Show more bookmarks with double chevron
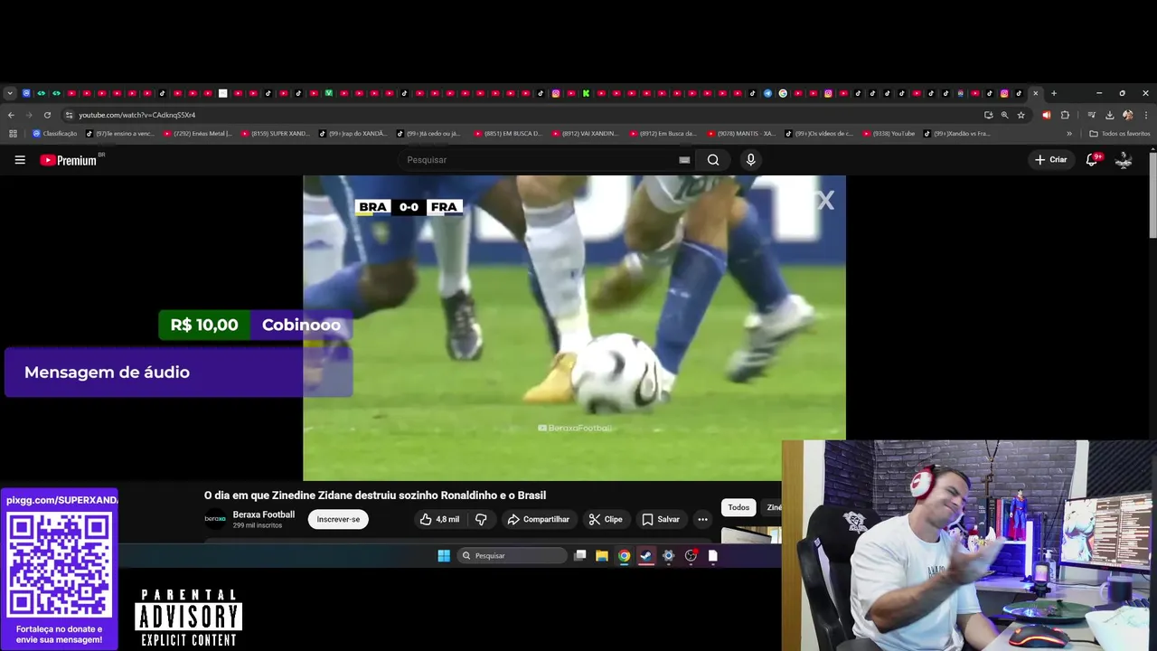Viewport: 1157px width, 651px height. 1069,134
